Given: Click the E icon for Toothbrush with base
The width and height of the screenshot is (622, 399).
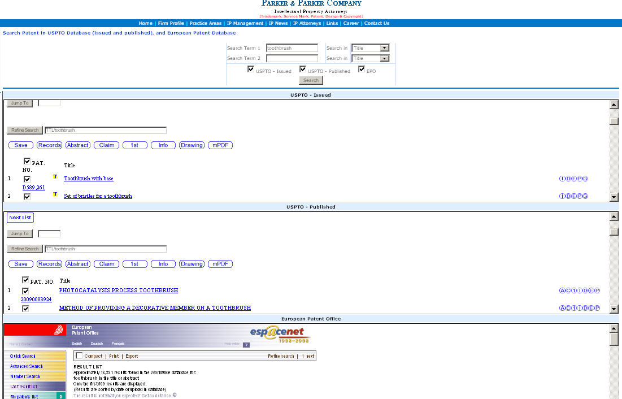Looking at the screenshot, I should coord(573,179).
